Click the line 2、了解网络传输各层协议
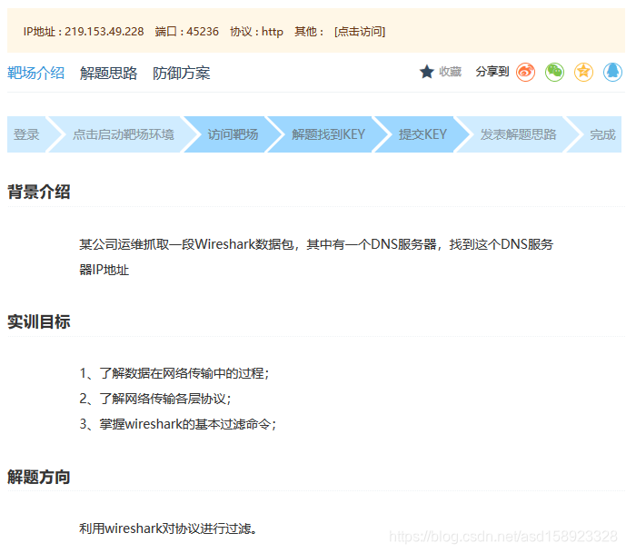This screenshot has width=626, height=553. [155, 399]
